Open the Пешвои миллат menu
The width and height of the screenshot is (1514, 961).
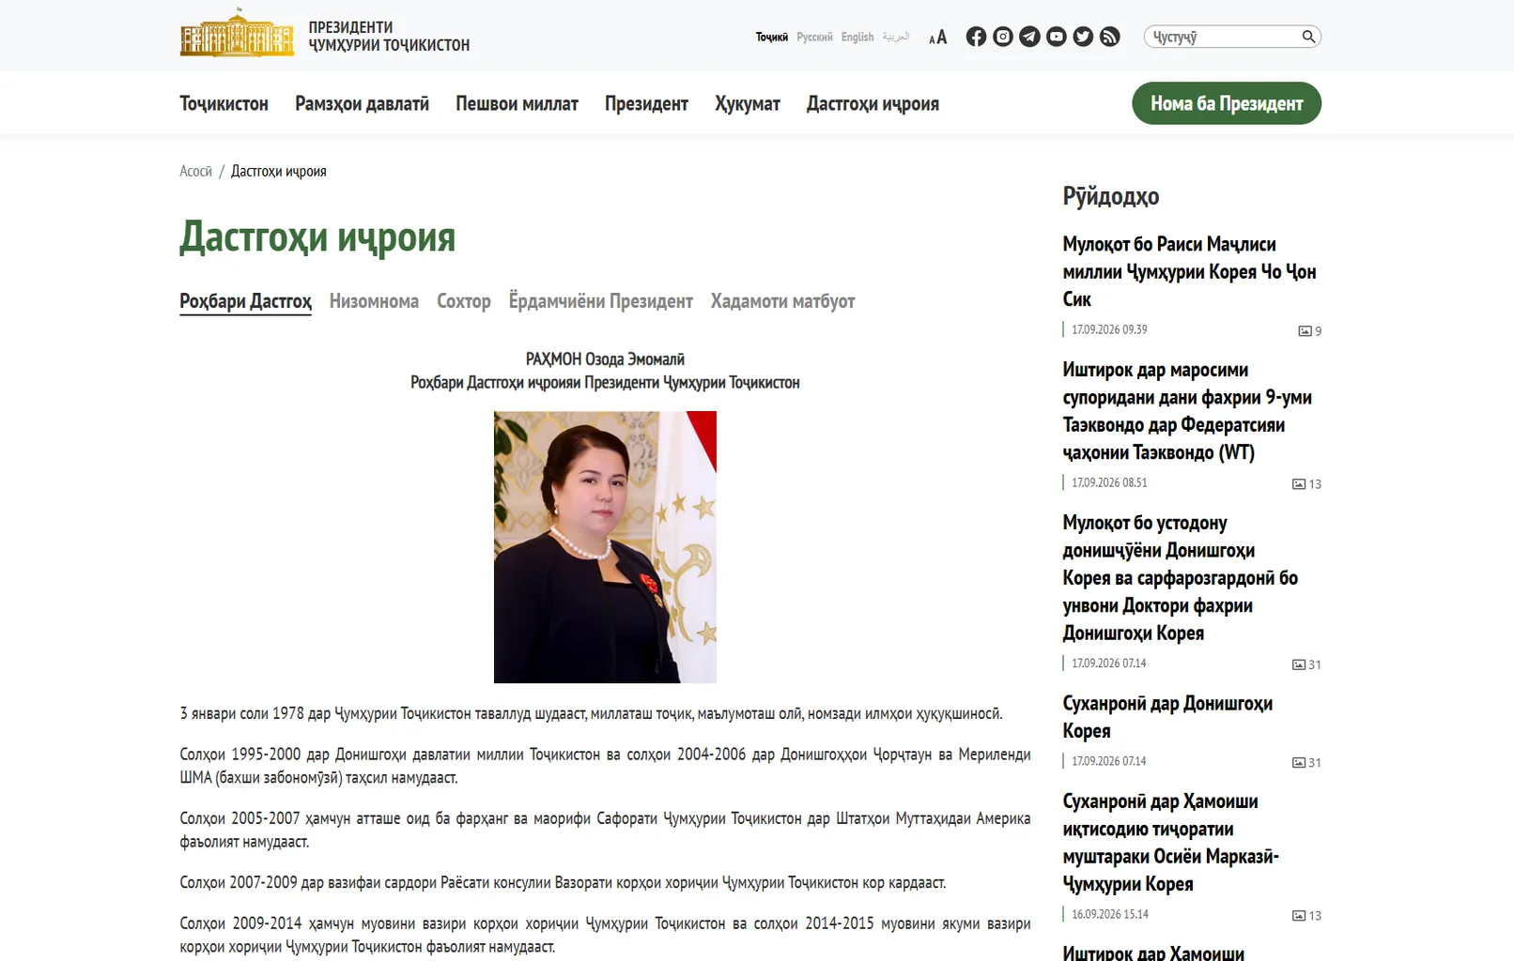517,104
